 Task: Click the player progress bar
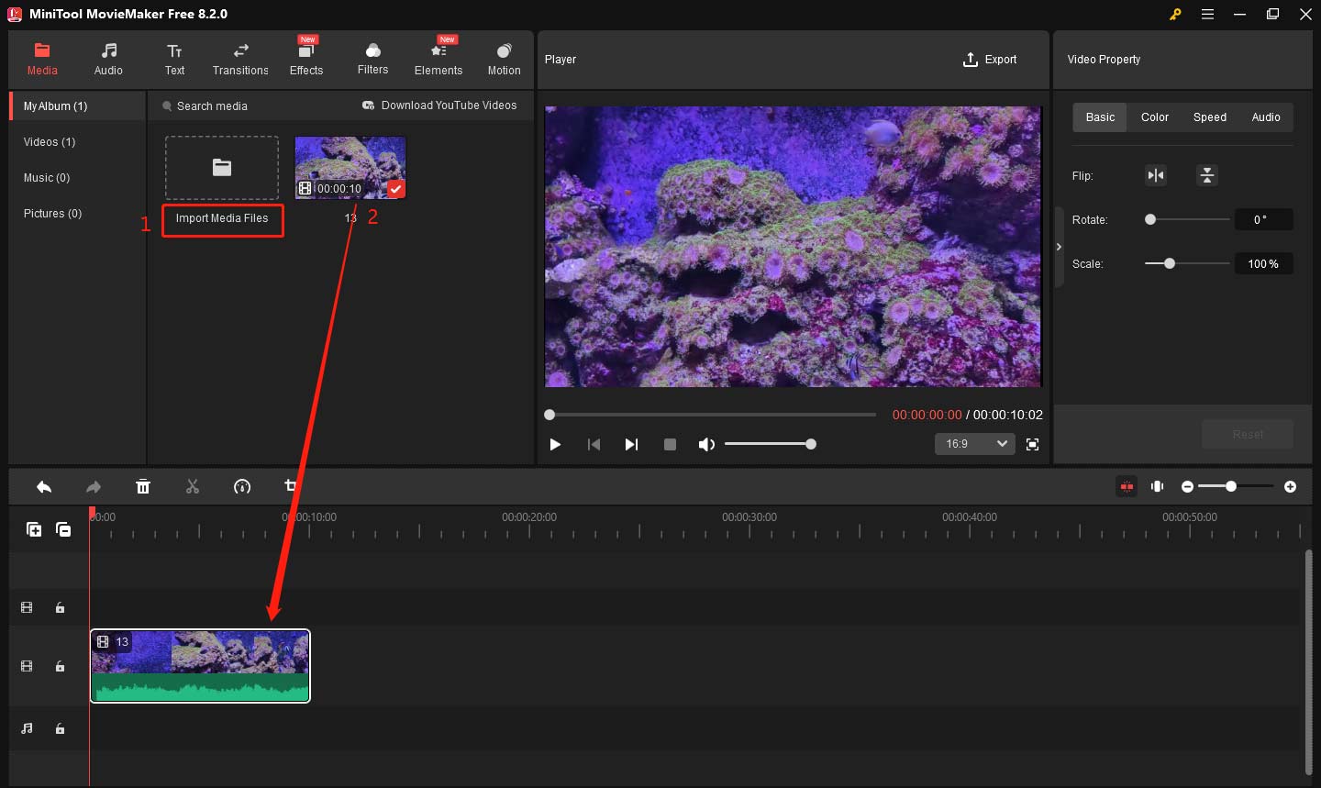point(711,415)
